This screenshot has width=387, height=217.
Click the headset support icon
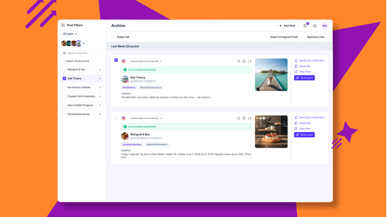[x=315, y=26]
